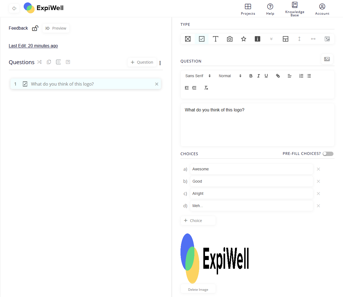Open the Normal text size dropdown
Screen dimensions: 343x297
pyautogui.click(x=230, y=76)
